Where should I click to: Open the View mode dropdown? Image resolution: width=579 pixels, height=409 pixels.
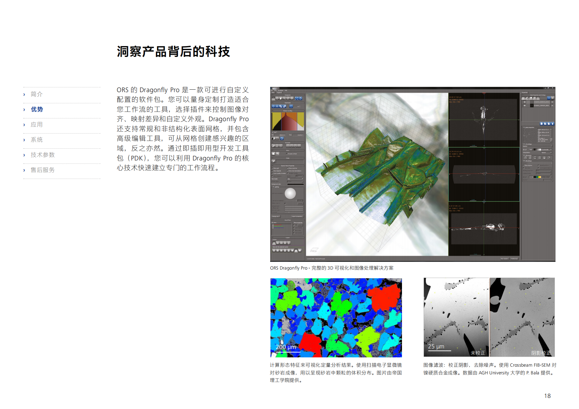296,179
